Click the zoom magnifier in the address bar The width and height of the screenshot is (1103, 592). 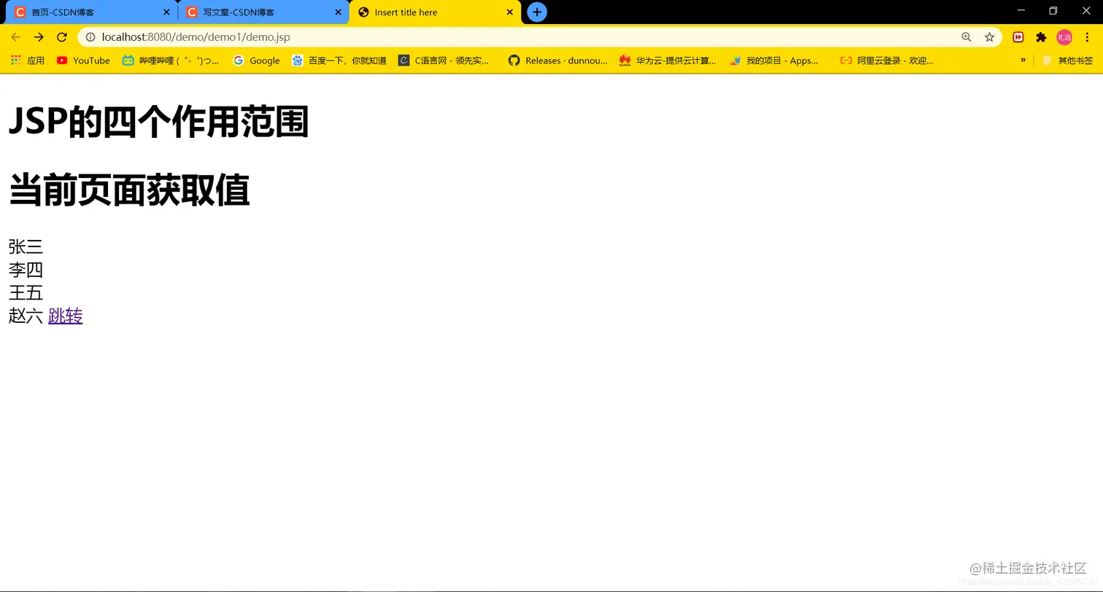click(x=966, y=37)
